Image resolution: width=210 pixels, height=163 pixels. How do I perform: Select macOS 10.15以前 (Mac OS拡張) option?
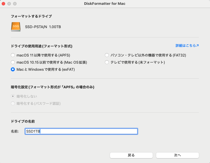tap(13, 62)
